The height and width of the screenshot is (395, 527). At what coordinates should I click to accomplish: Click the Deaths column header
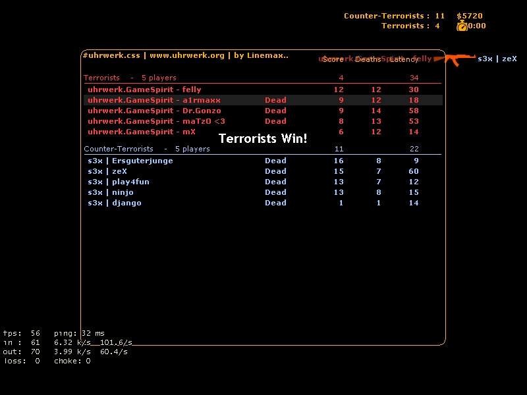tap(368, 59)
